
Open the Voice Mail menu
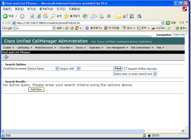pyautogui.click(x=66, y=48)
